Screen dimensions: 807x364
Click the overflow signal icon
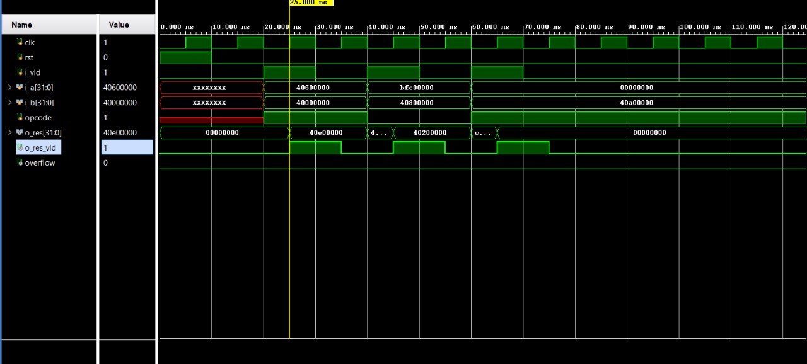[20, 162]
